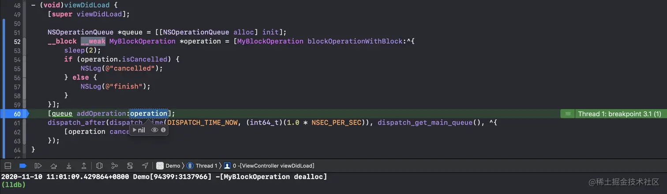Deactivate breakpoints with the blue toggle
Viewport: 667px width, 194px height.
point(23,166)
